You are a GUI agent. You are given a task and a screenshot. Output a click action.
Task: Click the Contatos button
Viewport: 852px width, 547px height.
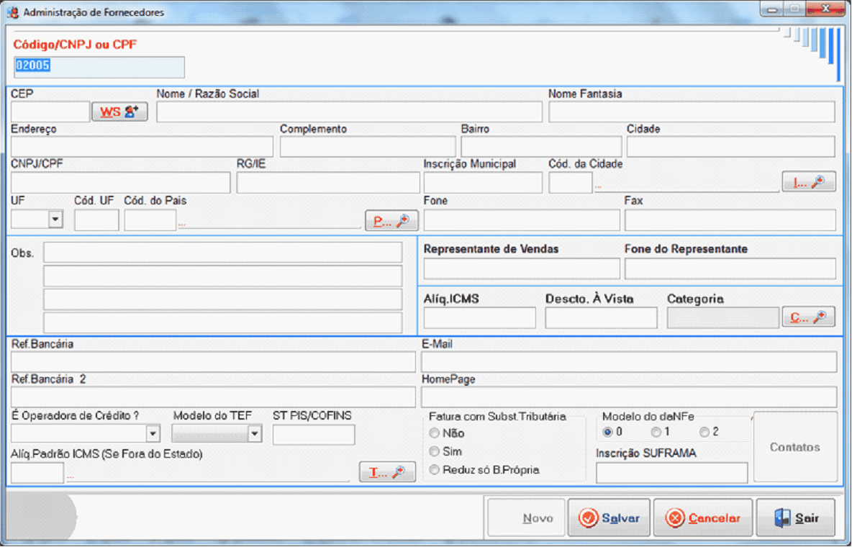pos(794,447)
